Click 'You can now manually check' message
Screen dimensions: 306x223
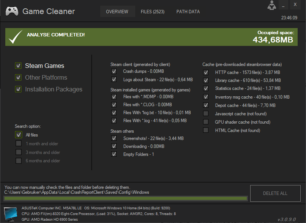[67, 187]
